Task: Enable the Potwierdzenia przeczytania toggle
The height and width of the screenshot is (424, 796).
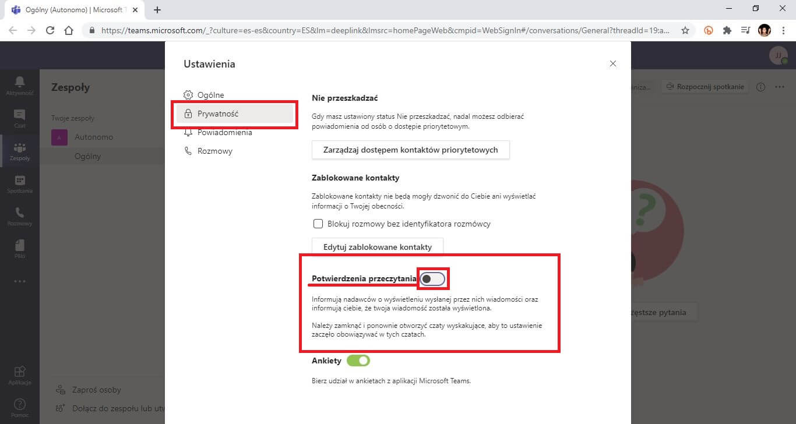Action: [x=433, y=279]
